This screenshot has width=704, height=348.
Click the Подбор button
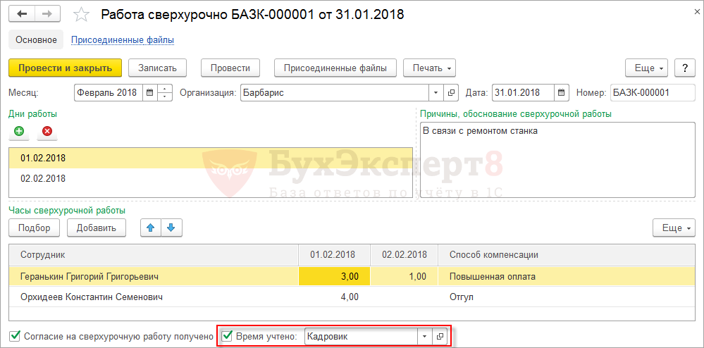point(34,228)
